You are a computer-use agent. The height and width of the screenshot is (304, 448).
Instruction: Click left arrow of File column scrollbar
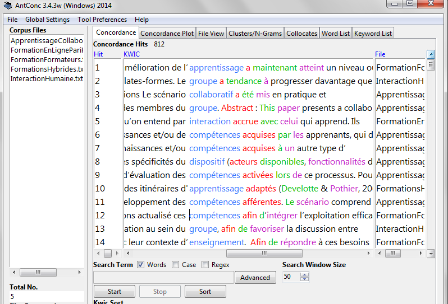[379, 253]
